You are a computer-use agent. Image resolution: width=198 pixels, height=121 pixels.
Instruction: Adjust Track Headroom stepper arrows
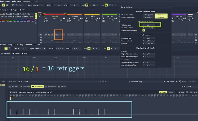tap(144, 28)
